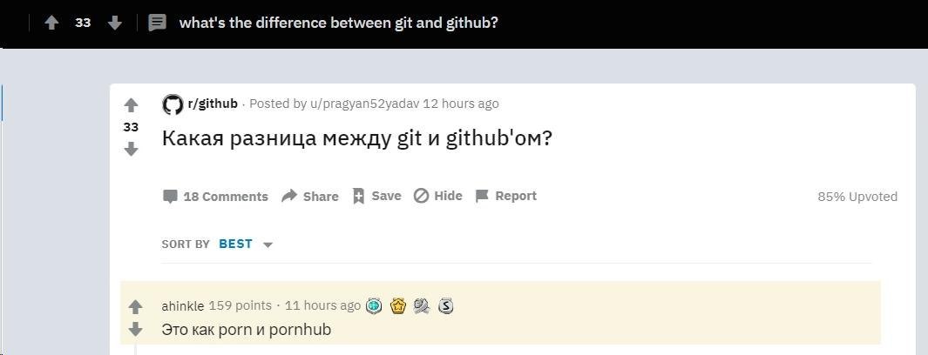The width and height of the screenshot is (928, 355).
Task: Click the first award badge on ahinkle's comment
Action: [x=374, y=305]
